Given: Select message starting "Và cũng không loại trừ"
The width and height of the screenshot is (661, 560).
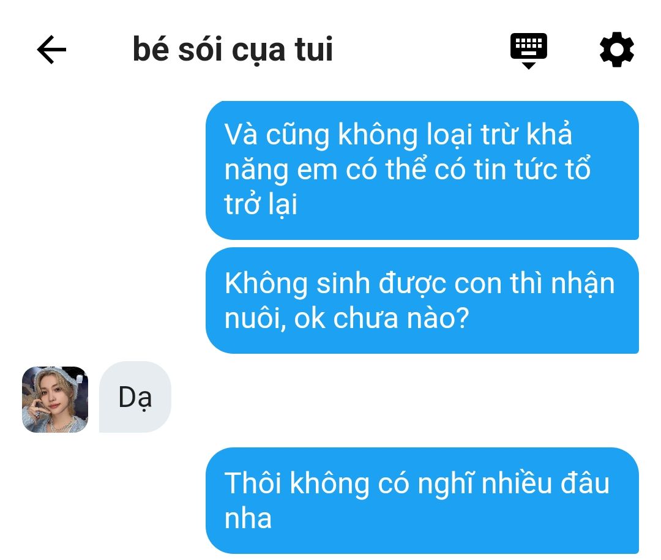Looking at the screenshot, I should tap(422, 170).
